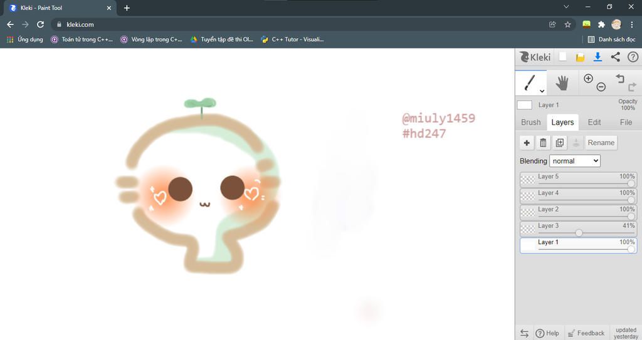Viewport: 642px width, 340px height.
Task: Select the Brush tool
Action: point(530,83)
